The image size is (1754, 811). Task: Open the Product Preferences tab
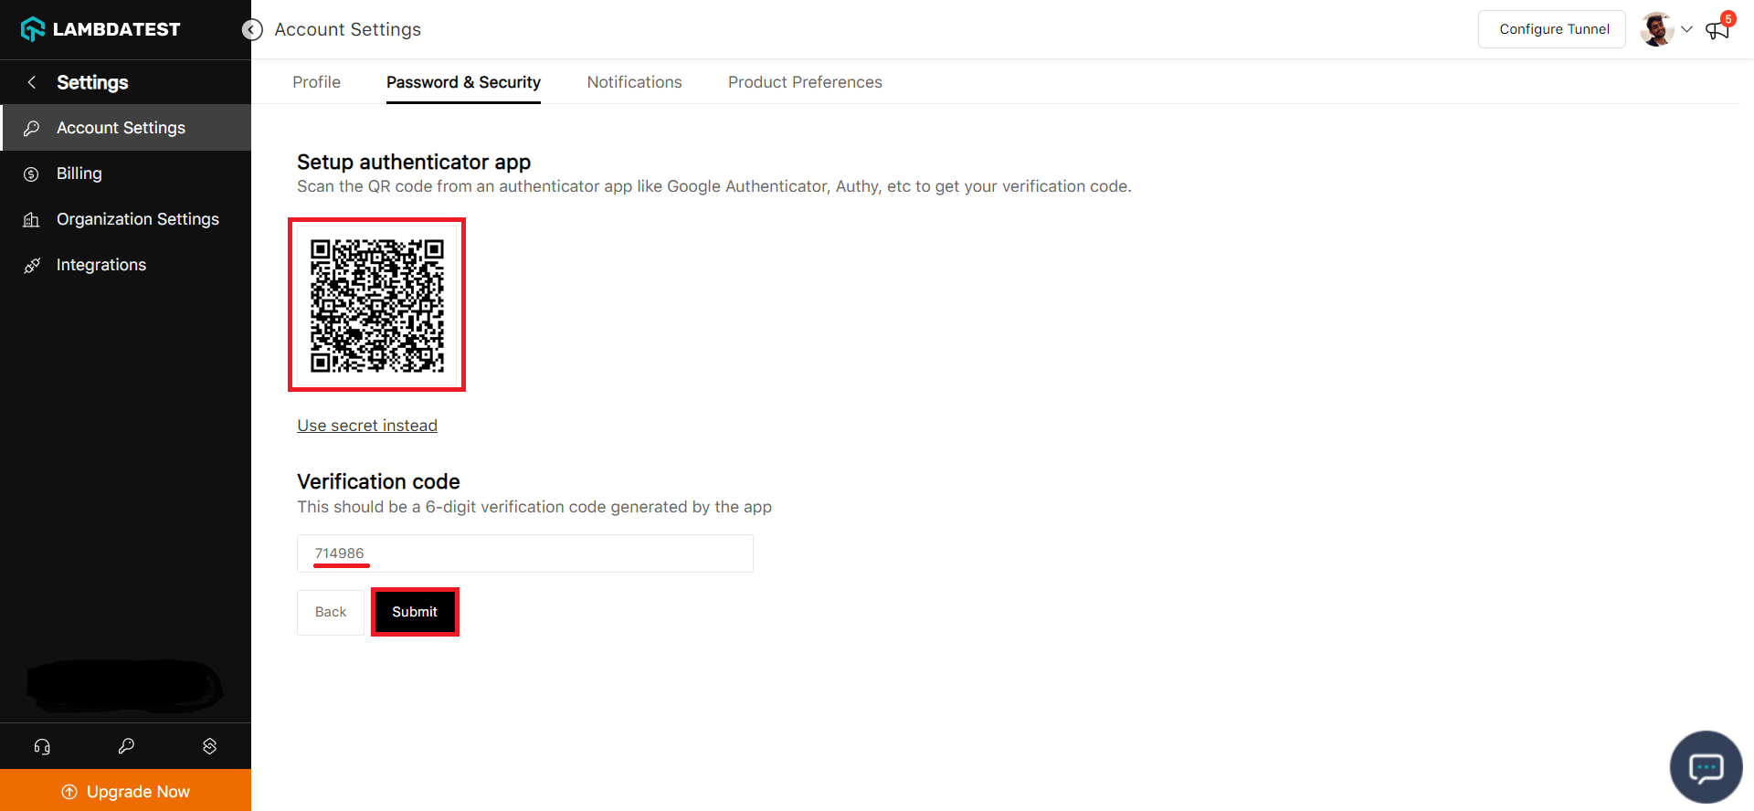805,82
